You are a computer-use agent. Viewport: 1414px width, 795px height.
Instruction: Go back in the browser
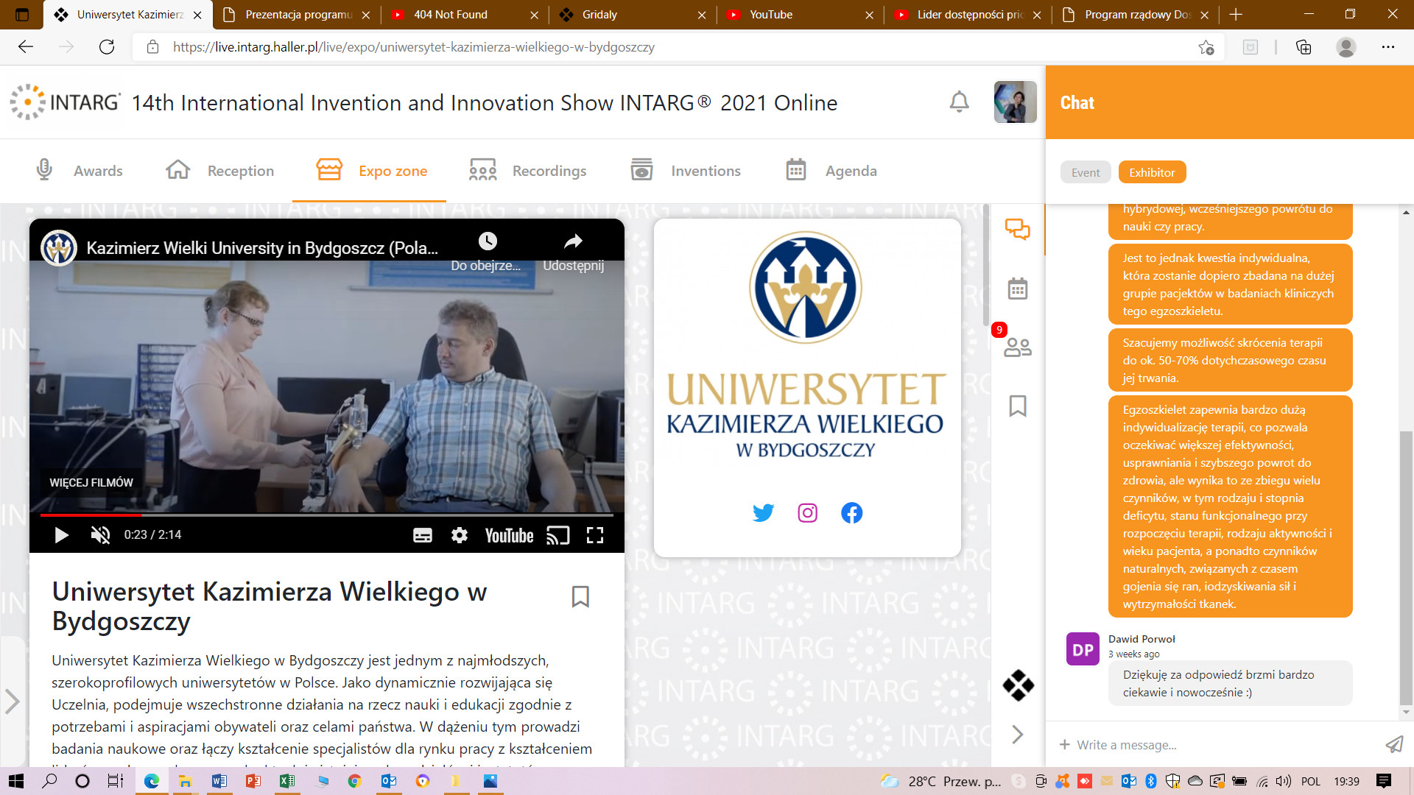(26, 47)
